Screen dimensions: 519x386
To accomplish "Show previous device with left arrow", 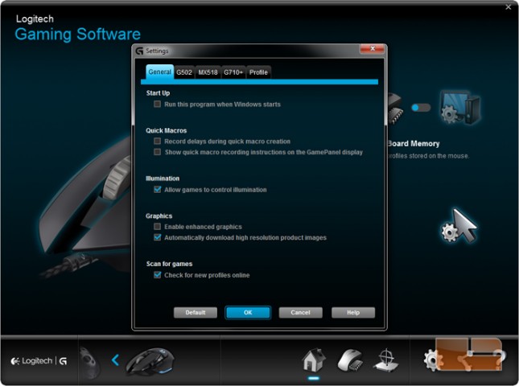I will point(115,360).
